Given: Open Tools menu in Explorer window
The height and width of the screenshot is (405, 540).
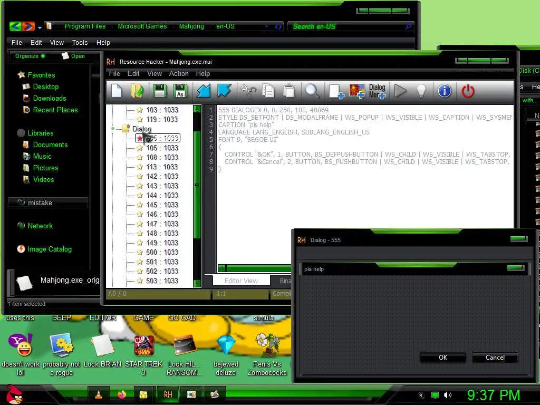Looking at the screenshot, I should pyautogui.click(x=80, y=42).
